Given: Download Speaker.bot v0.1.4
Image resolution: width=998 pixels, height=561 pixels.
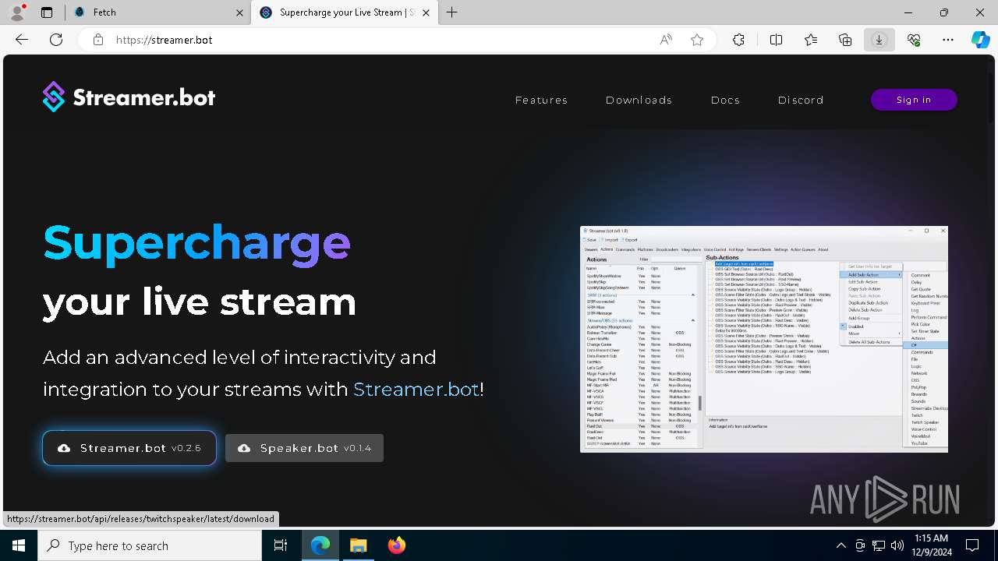Looking at the screenshot, I should 304,448.
